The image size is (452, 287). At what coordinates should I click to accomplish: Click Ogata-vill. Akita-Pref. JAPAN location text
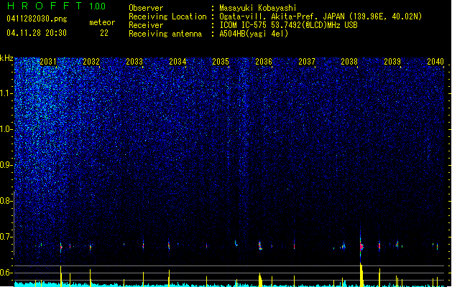pos(320,17)
